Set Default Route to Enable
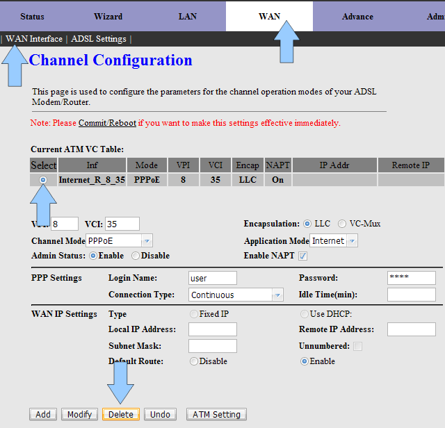Viewport: 445px width, 428px height. click(x=305, y=361)
